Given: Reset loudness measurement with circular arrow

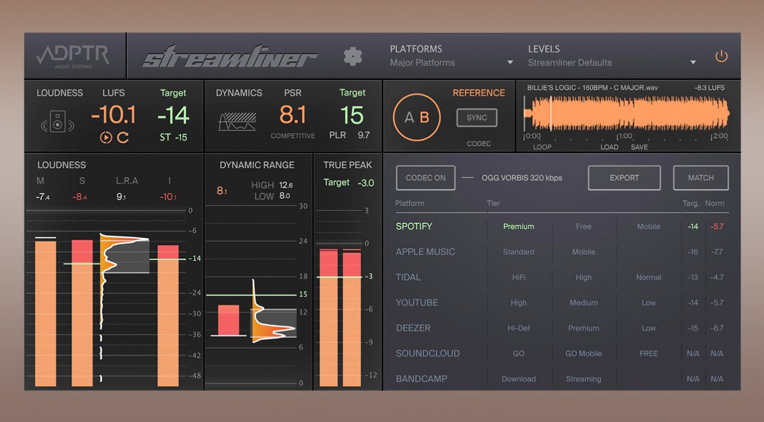Looking at the screenshot, I should [x=123, y=137].
